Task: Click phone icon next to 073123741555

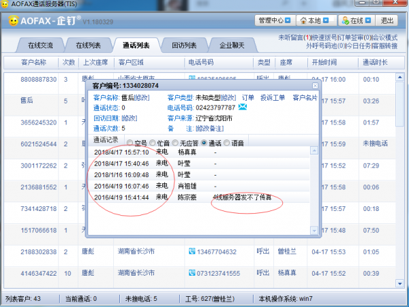Action: pos(192,273)
